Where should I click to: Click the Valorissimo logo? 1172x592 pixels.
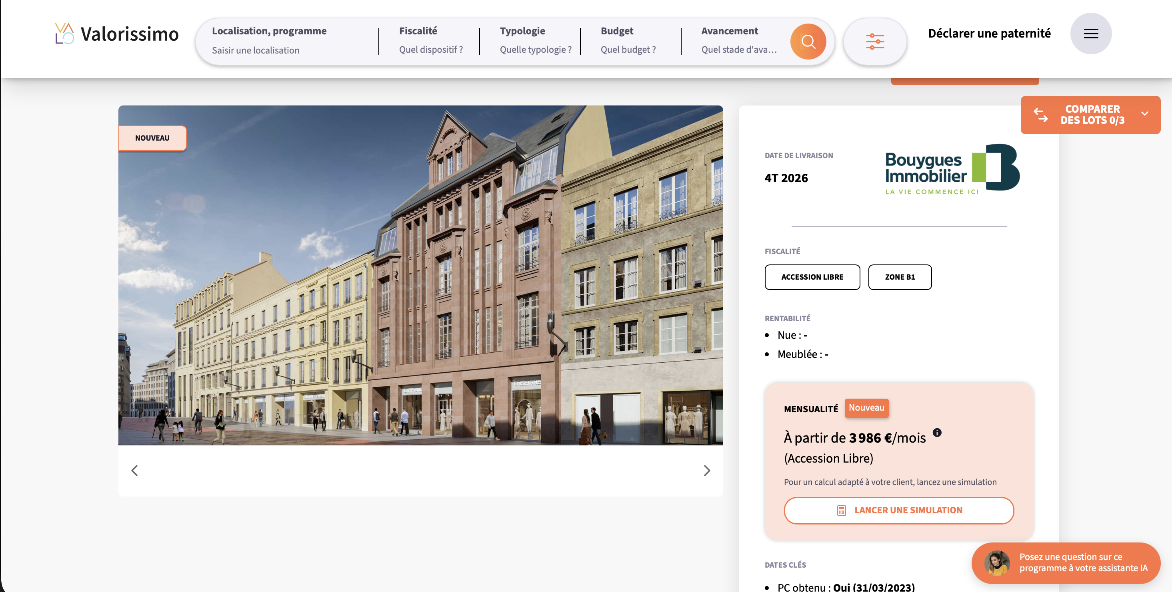tap(117, 34)
